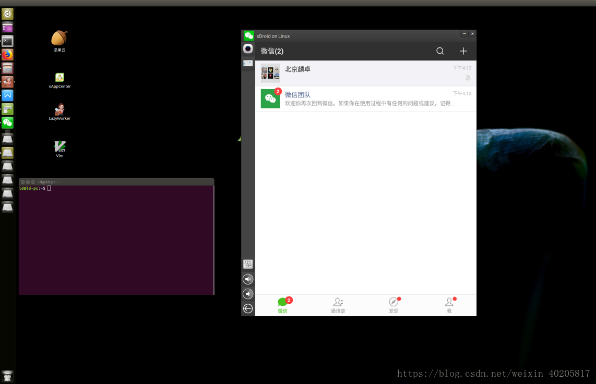
Task: Switch to the 通讯录 contacts tab
Action: (338, 305)
